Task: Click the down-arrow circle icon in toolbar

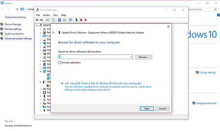Action: (x=86, y=20)
